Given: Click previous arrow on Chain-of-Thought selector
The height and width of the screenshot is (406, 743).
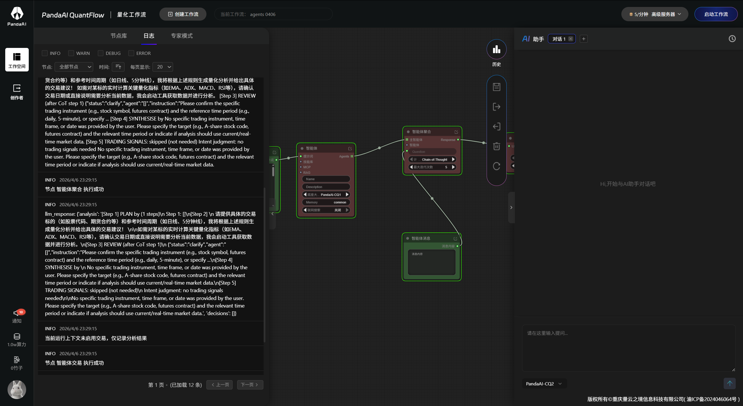Looking at the screenshot, I should [x=411, y=159].
